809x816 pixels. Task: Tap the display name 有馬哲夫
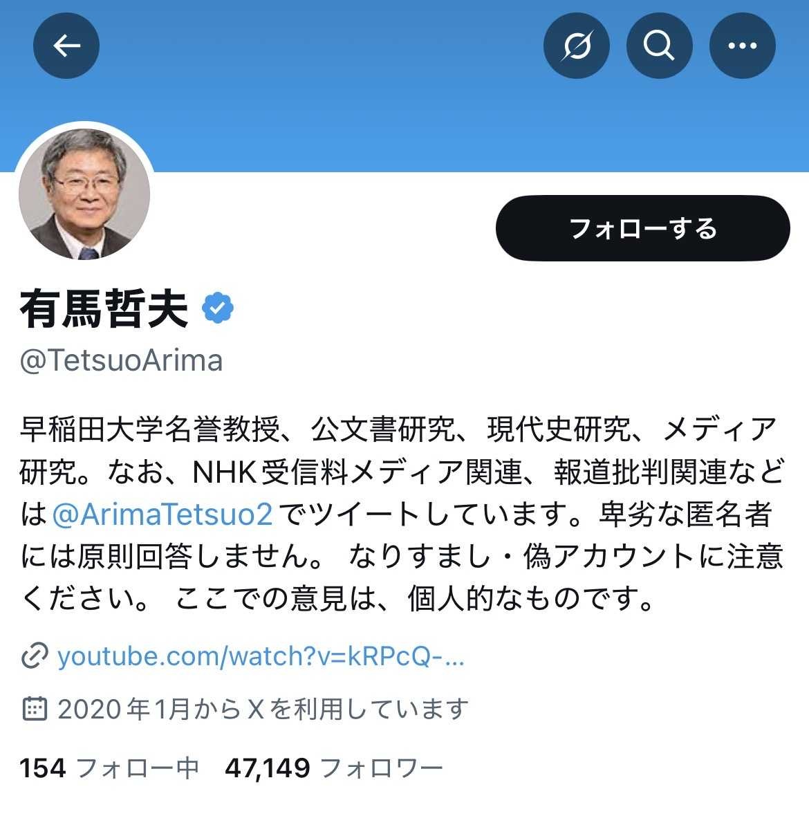pyautogui.click(x=104, y=308)
